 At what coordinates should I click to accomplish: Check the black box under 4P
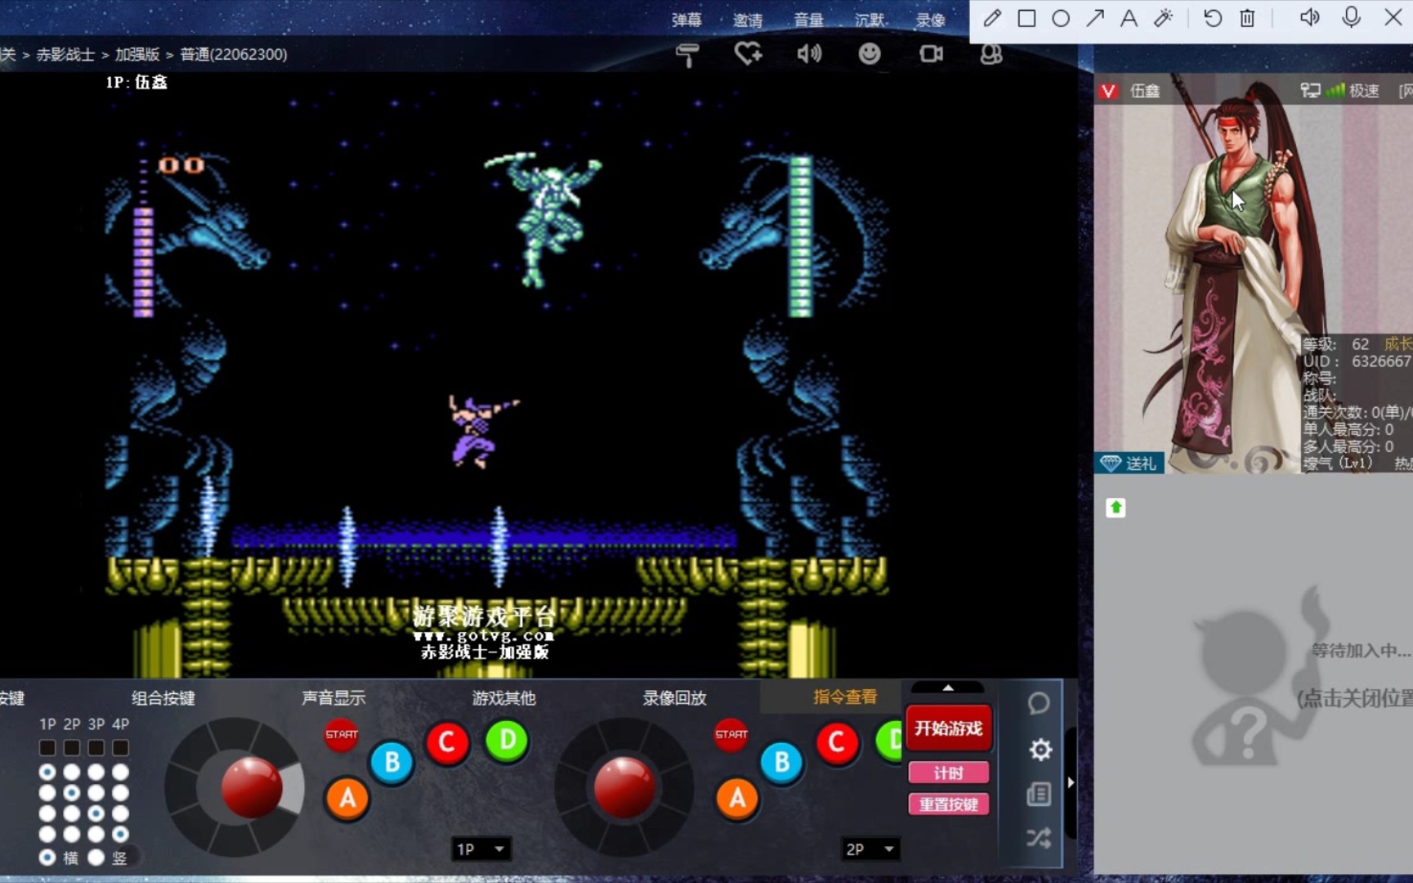point(120,747)
